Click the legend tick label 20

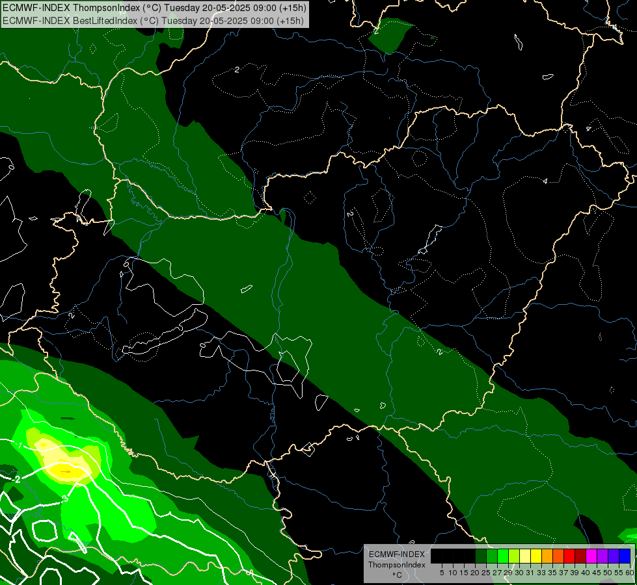475,573
